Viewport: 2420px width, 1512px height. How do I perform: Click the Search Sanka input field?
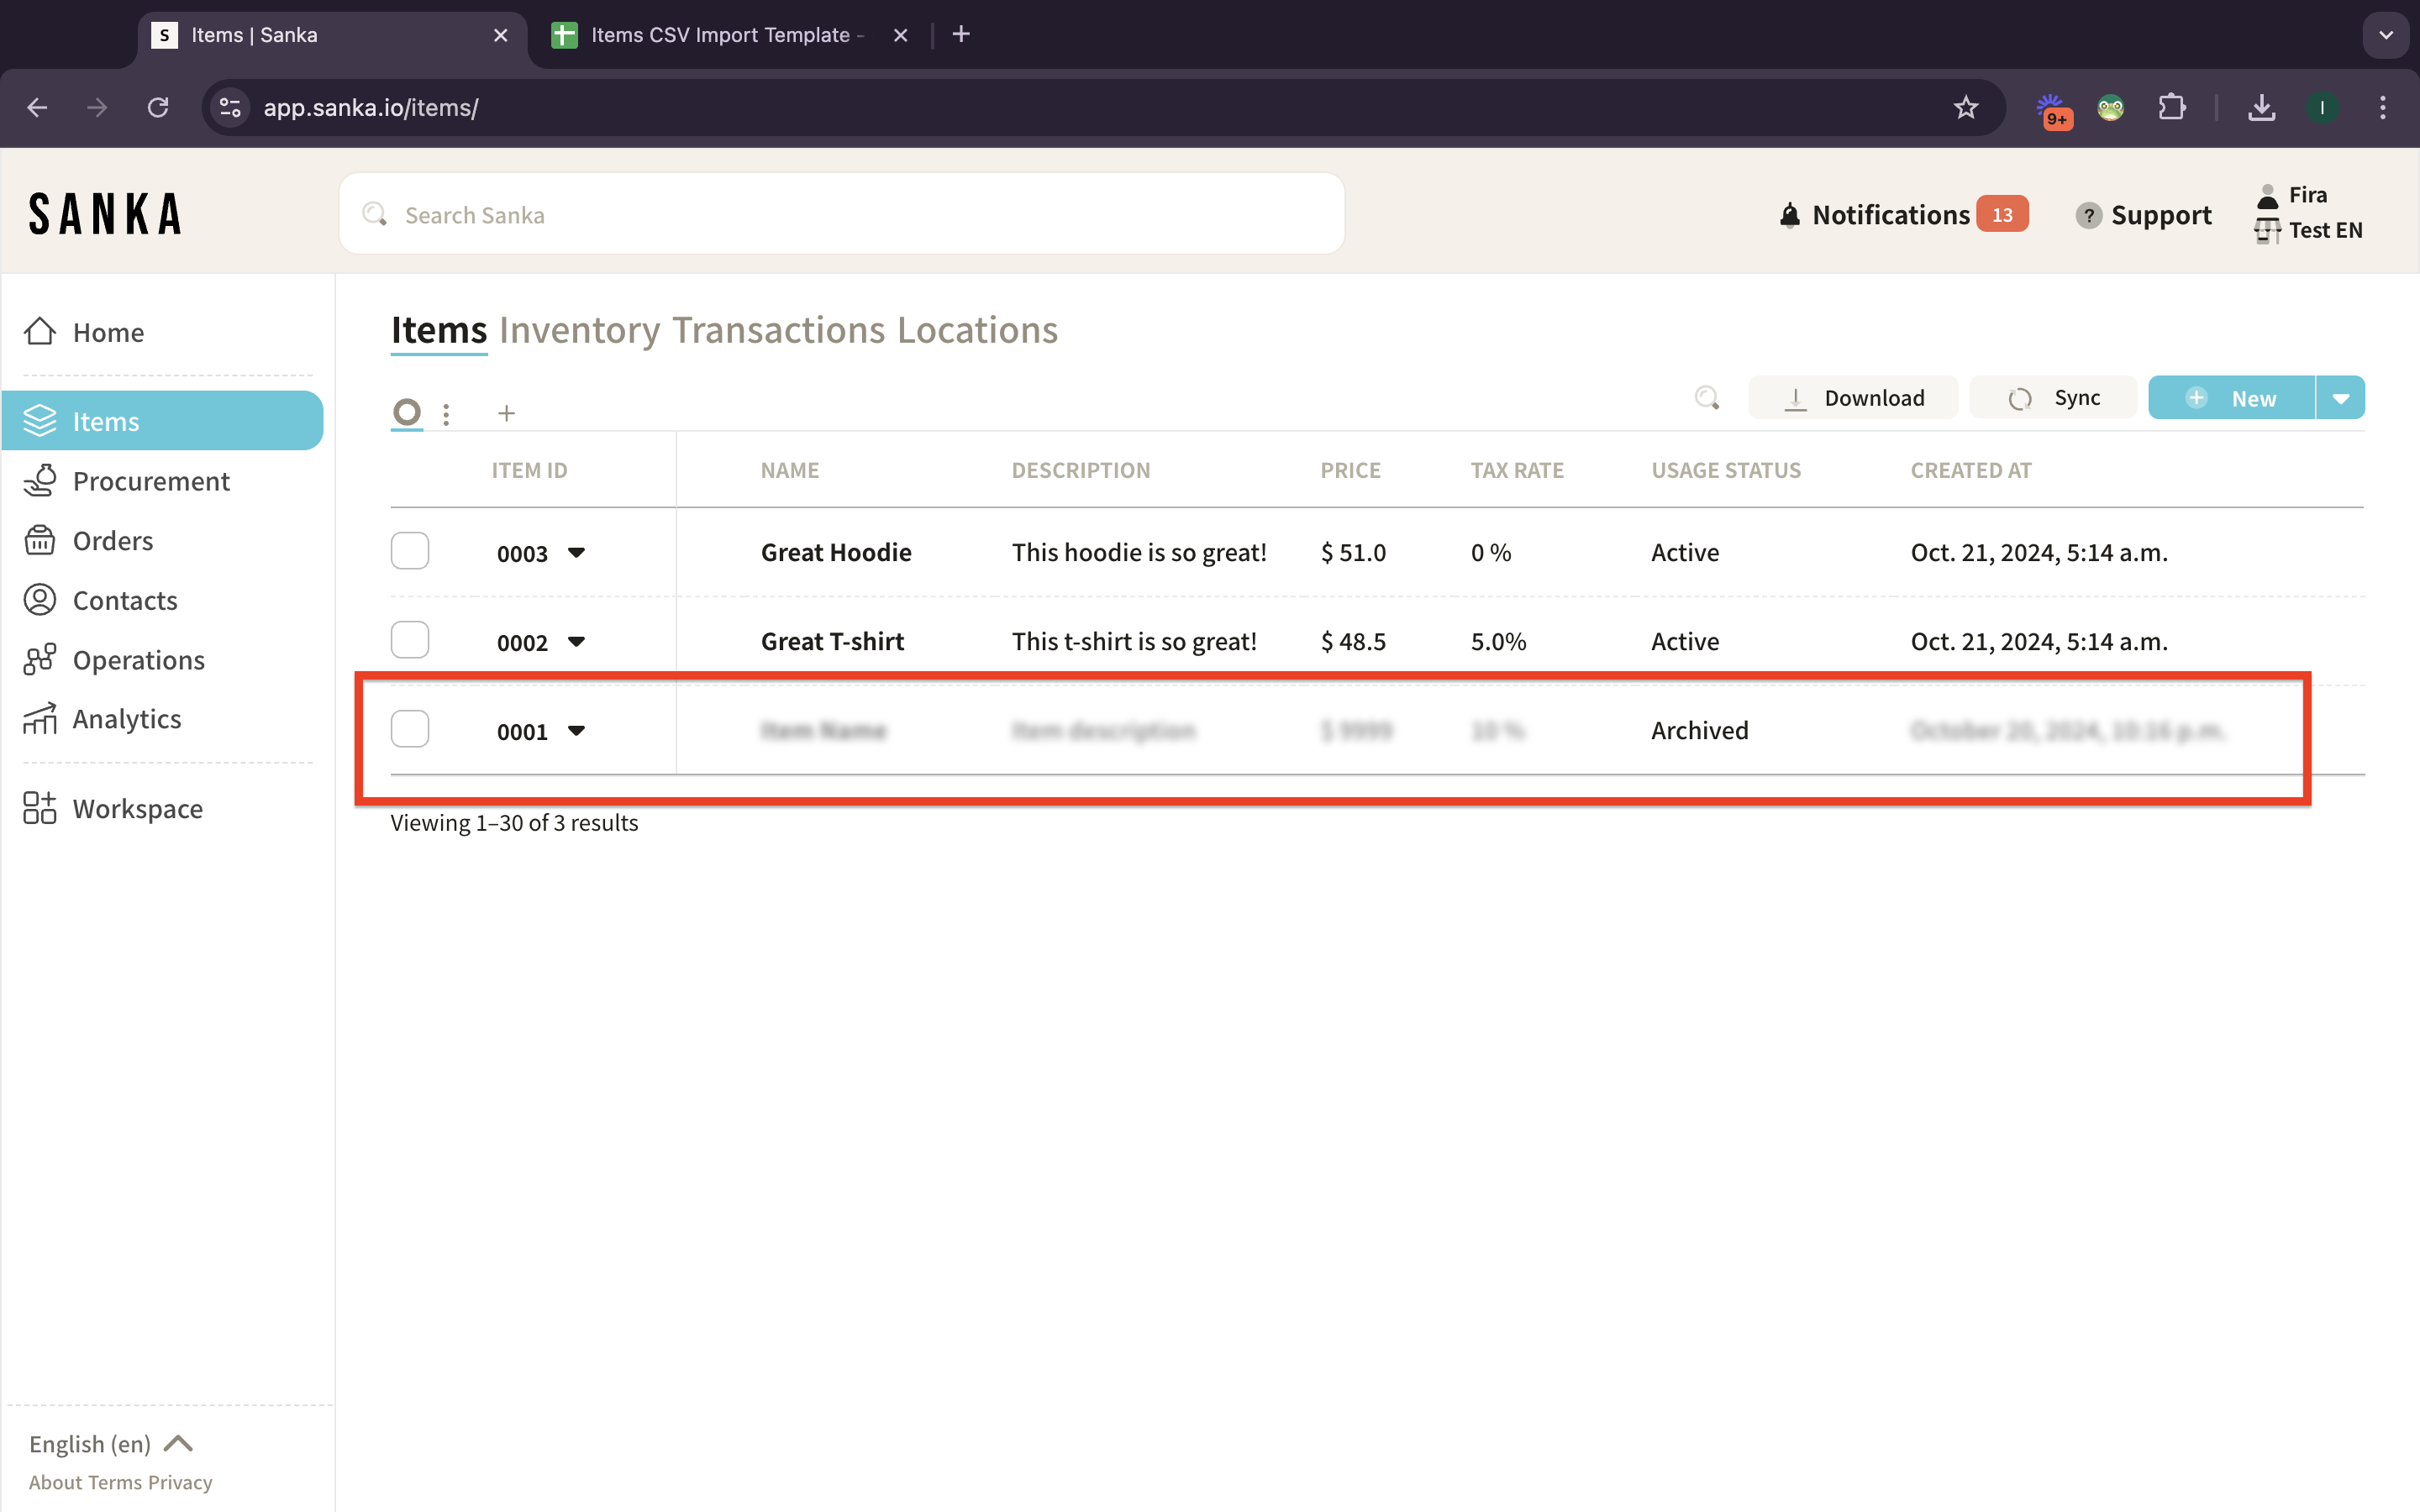click(842, 214)
